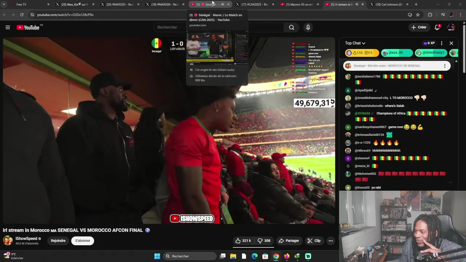Open the YouTube hamburger guide menu
The width and height of the screenshot is (466, 262).
[8, 27]
